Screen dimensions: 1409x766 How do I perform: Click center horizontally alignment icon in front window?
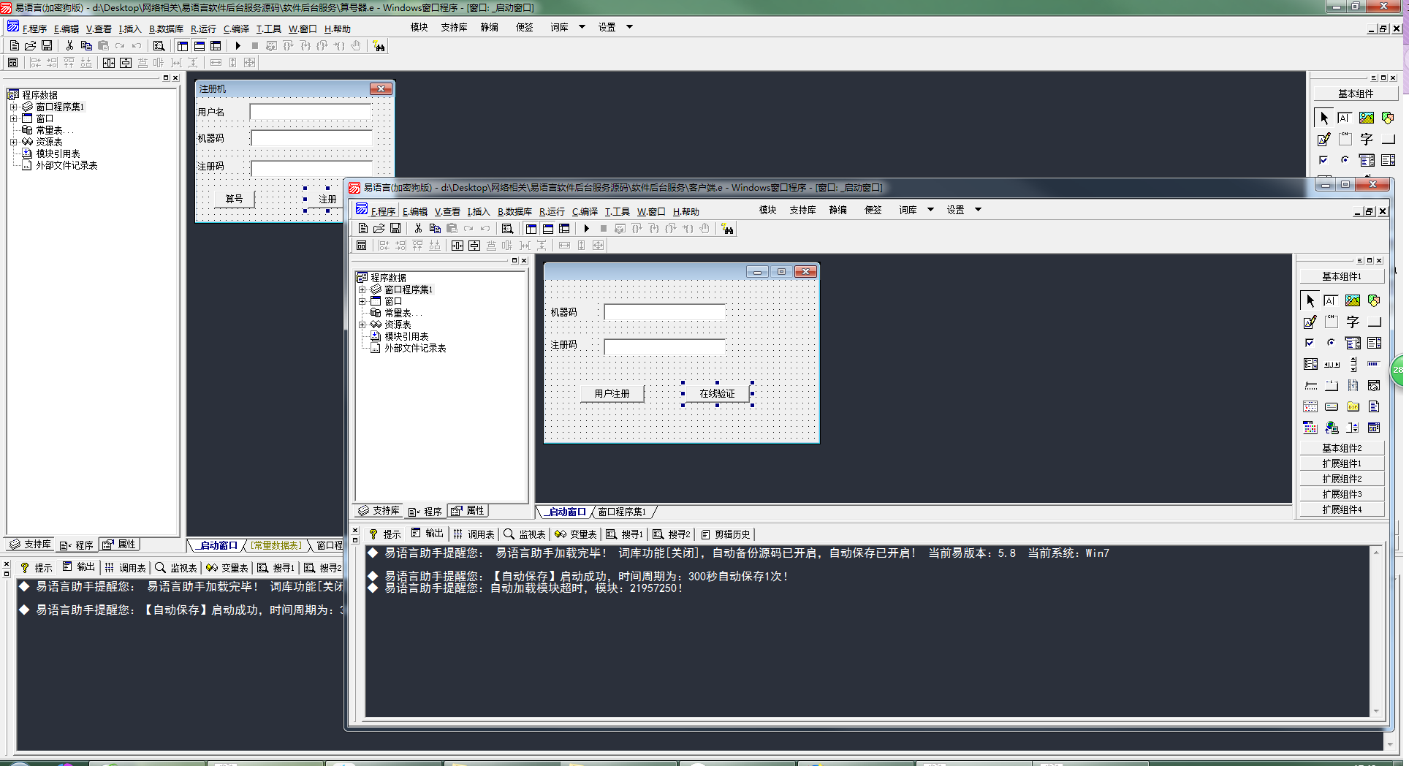[457, 246]
